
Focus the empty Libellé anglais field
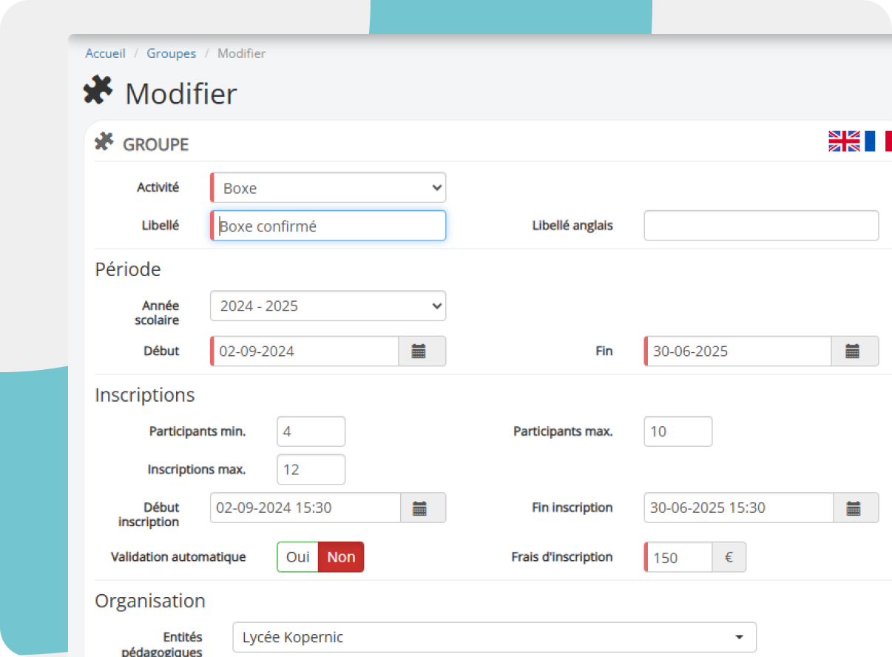click(x=761, y=226)
